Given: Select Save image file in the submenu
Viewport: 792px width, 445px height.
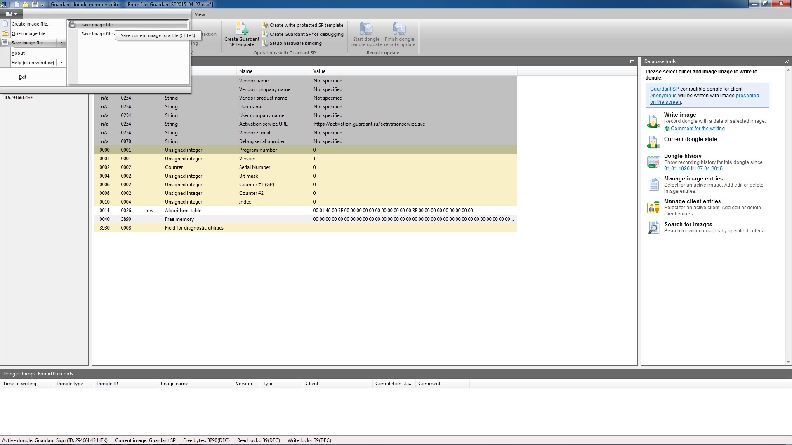Looking at the screenshot, I should pos(97,25).
